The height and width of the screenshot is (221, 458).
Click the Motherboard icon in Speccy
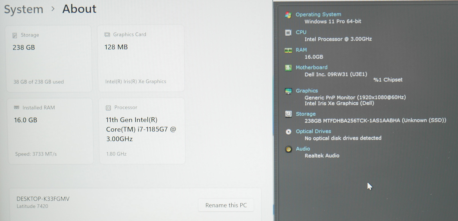click(288, 68)
